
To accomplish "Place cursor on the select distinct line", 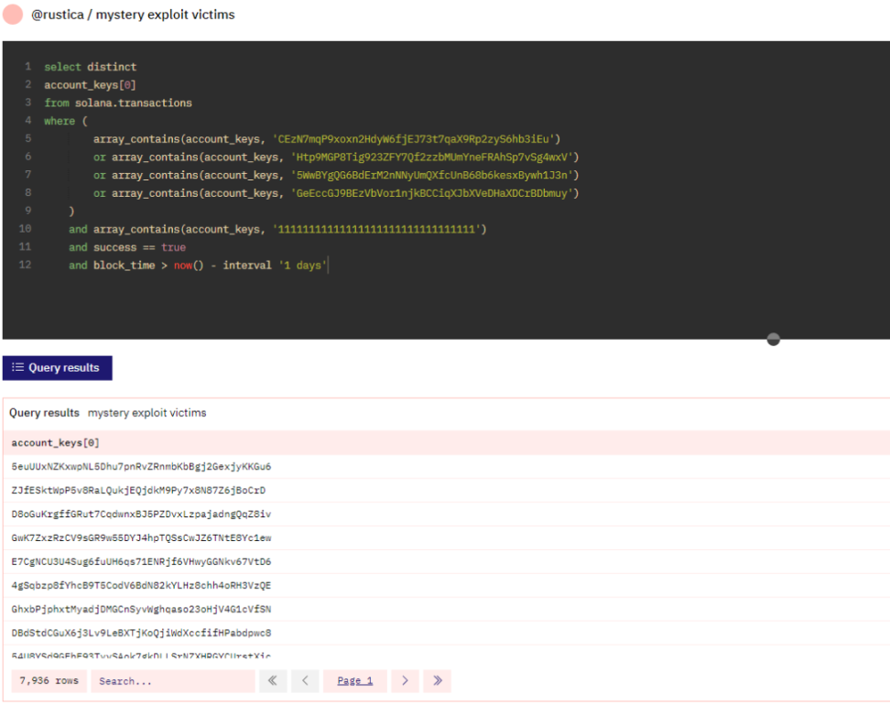I will click(x=90, y=67).
